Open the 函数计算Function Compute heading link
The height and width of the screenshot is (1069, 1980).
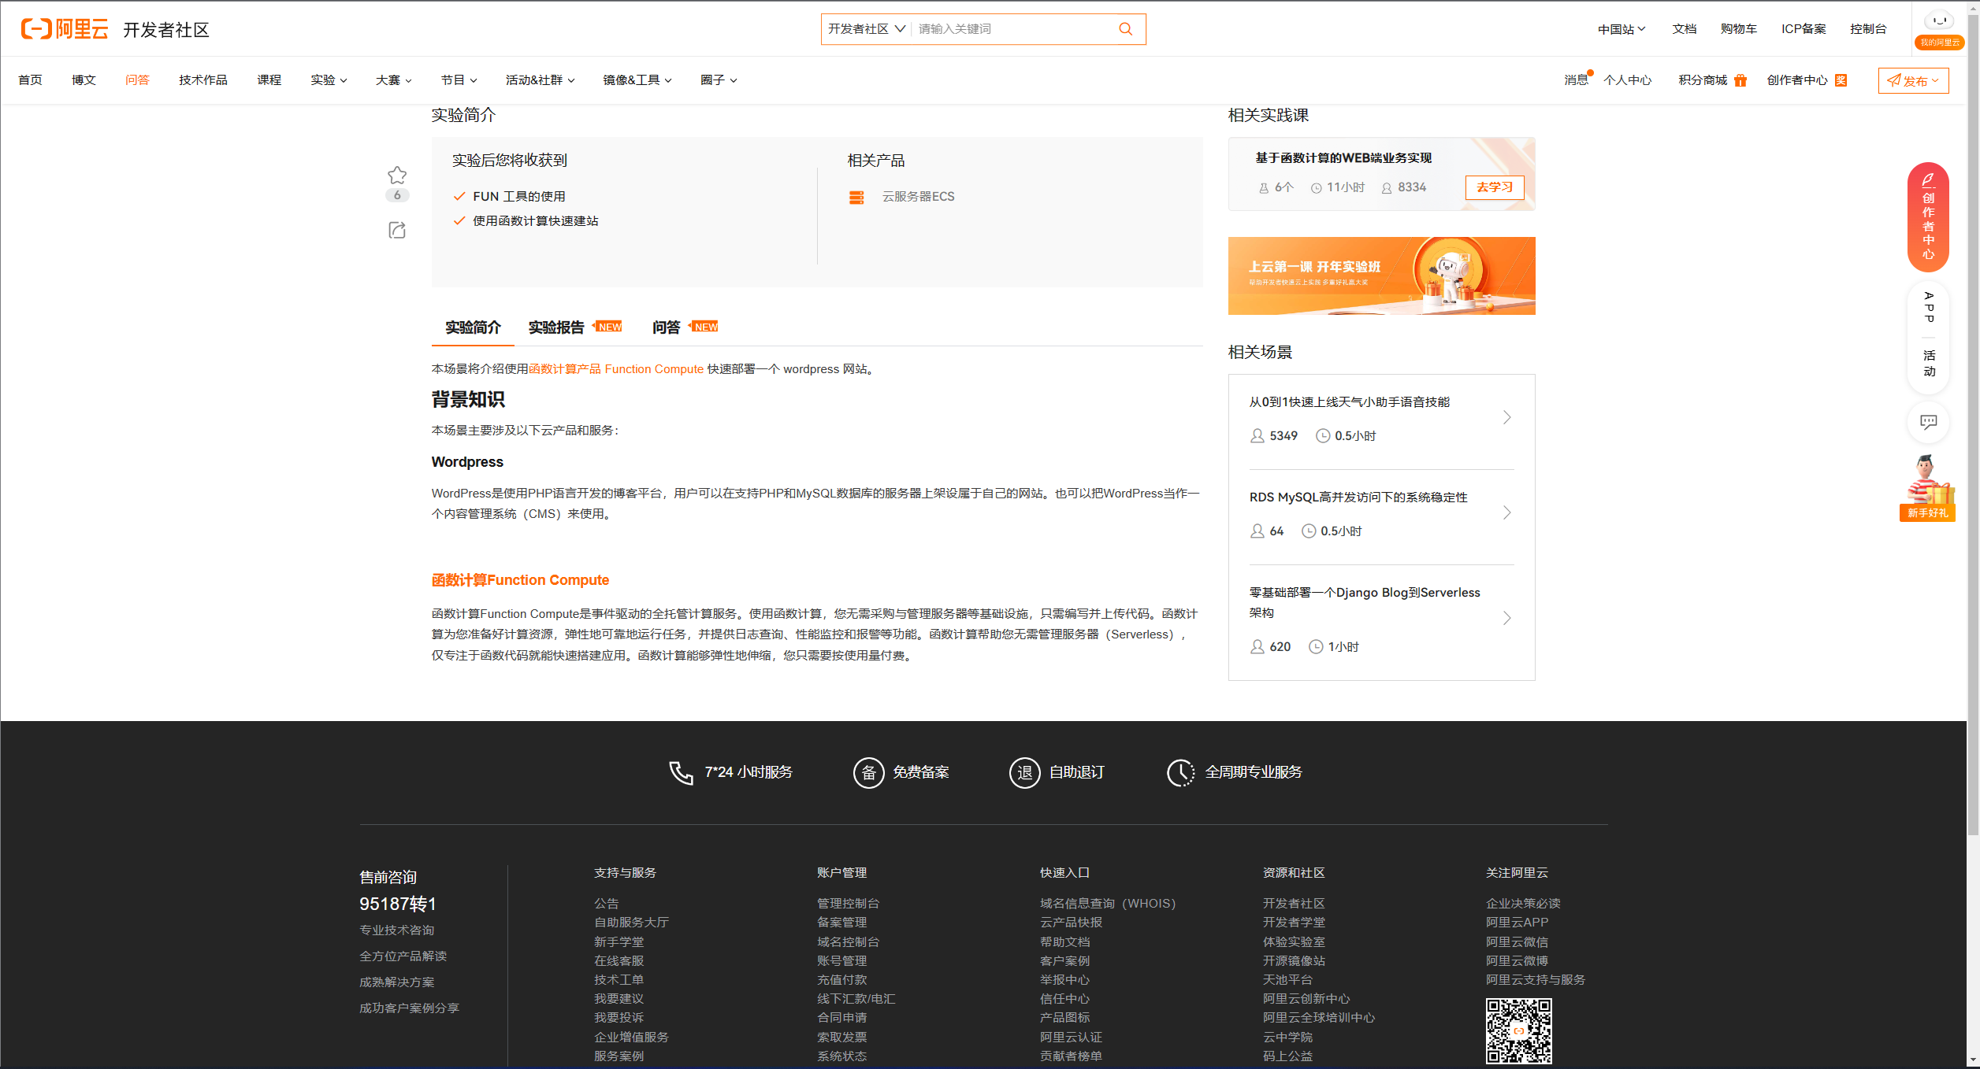(x=520, y=580)
